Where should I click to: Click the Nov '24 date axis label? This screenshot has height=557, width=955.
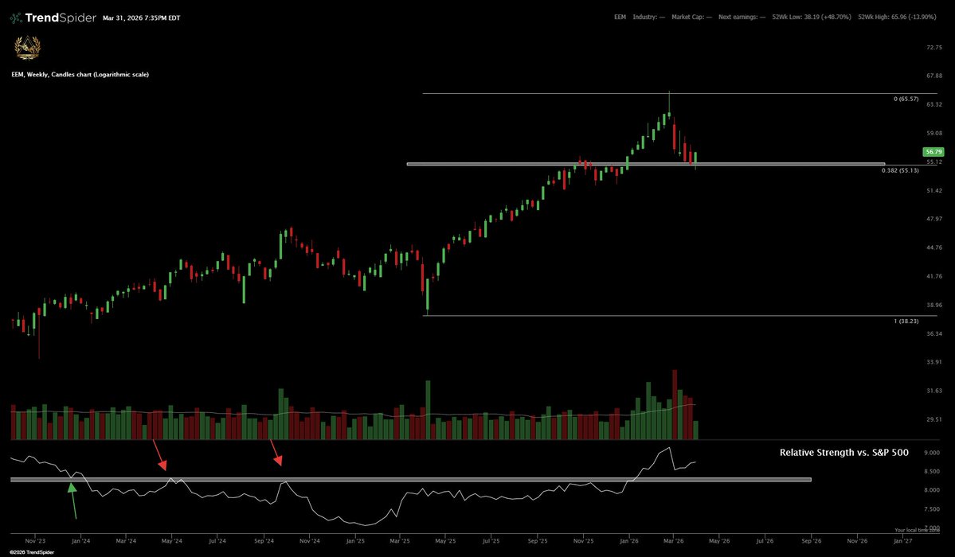(x=309, y=540)
